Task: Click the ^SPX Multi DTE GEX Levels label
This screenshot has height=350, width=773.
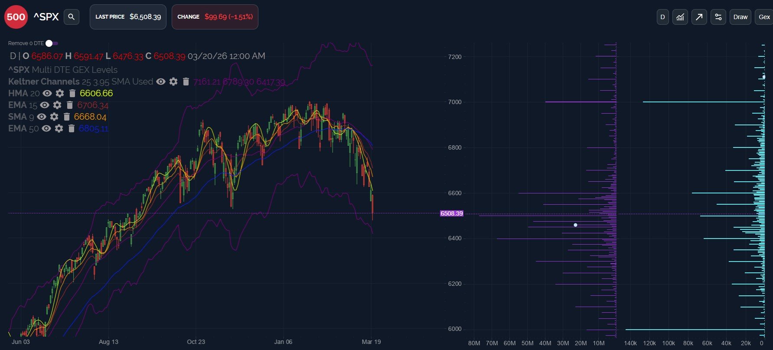Action: coord(63,70)
